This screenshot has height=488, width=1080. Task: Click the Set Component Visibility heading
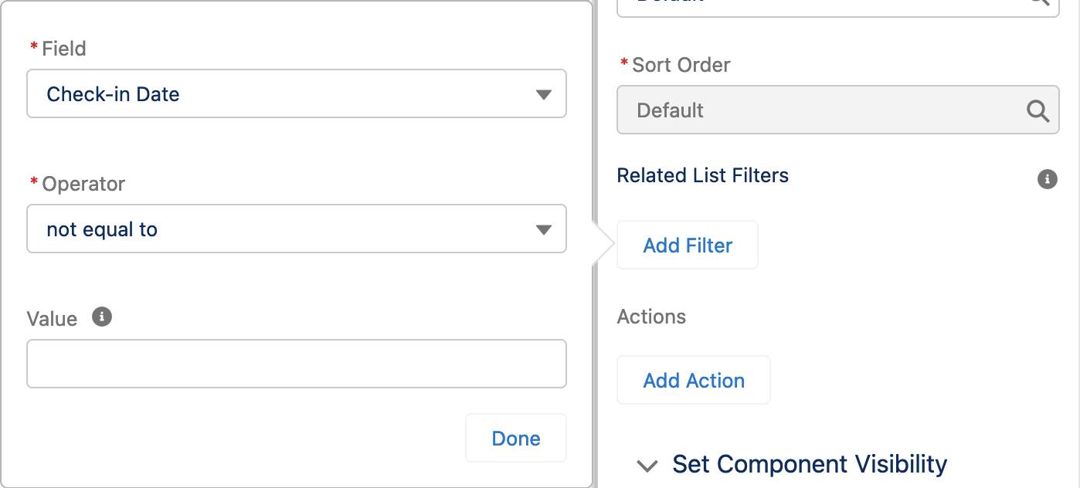810,464
